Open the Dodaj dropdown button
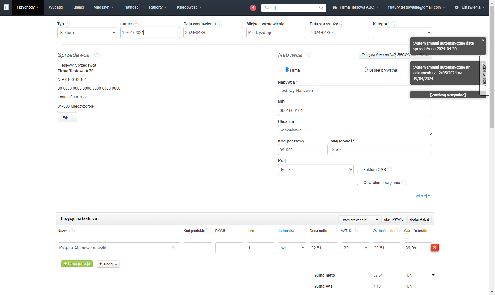 [x=108, y=264]
